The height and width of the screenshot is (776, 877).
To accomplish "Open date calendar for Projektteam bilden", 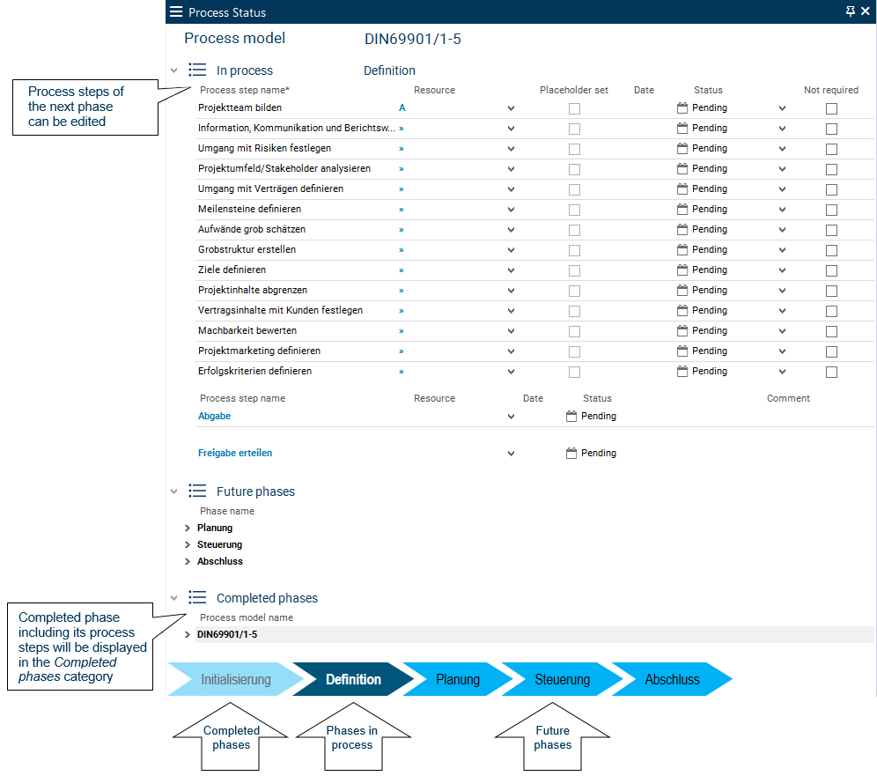I will pos(682,107).
